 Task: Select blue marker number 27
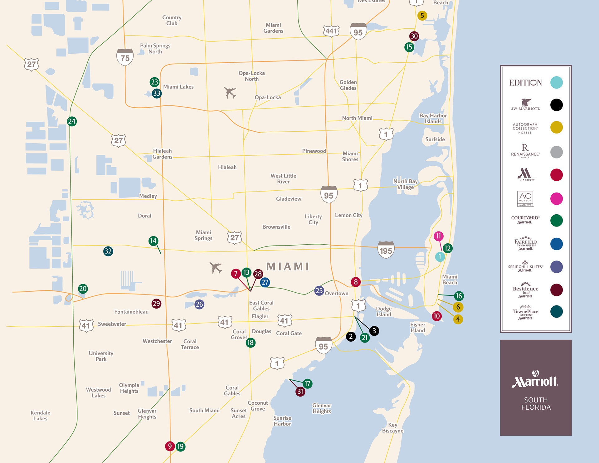tap(265, 282)
